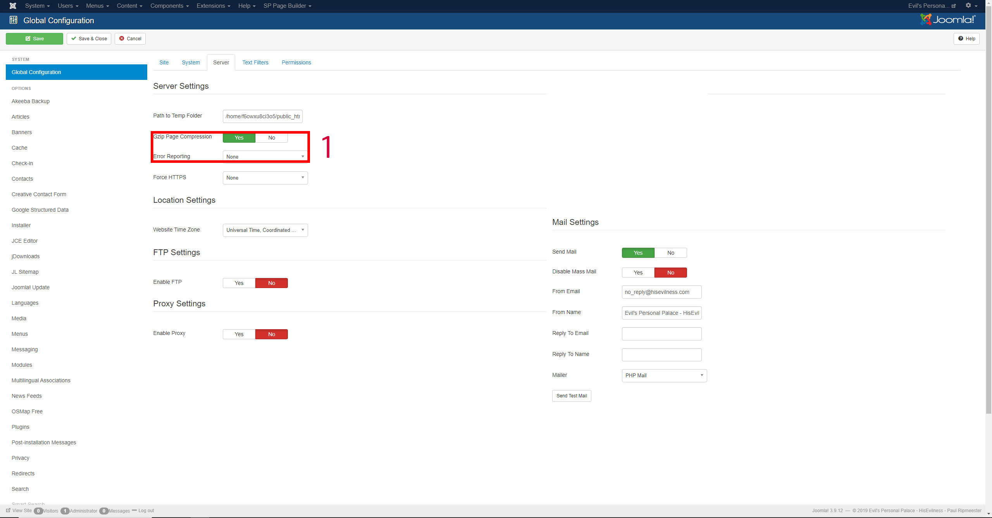Screen dimensions: 992x518
Task: Switch to the Site tab
Action: point(164,62)
